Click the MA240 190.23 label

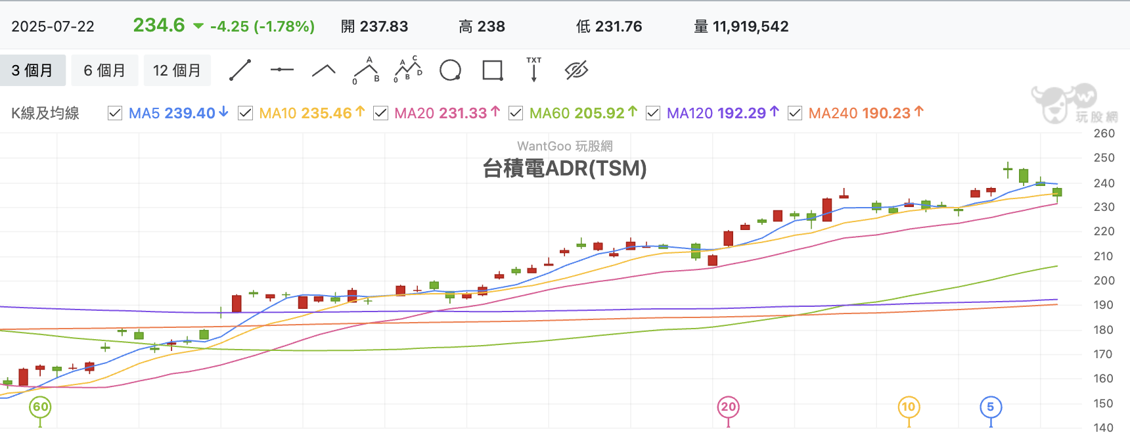866,113
